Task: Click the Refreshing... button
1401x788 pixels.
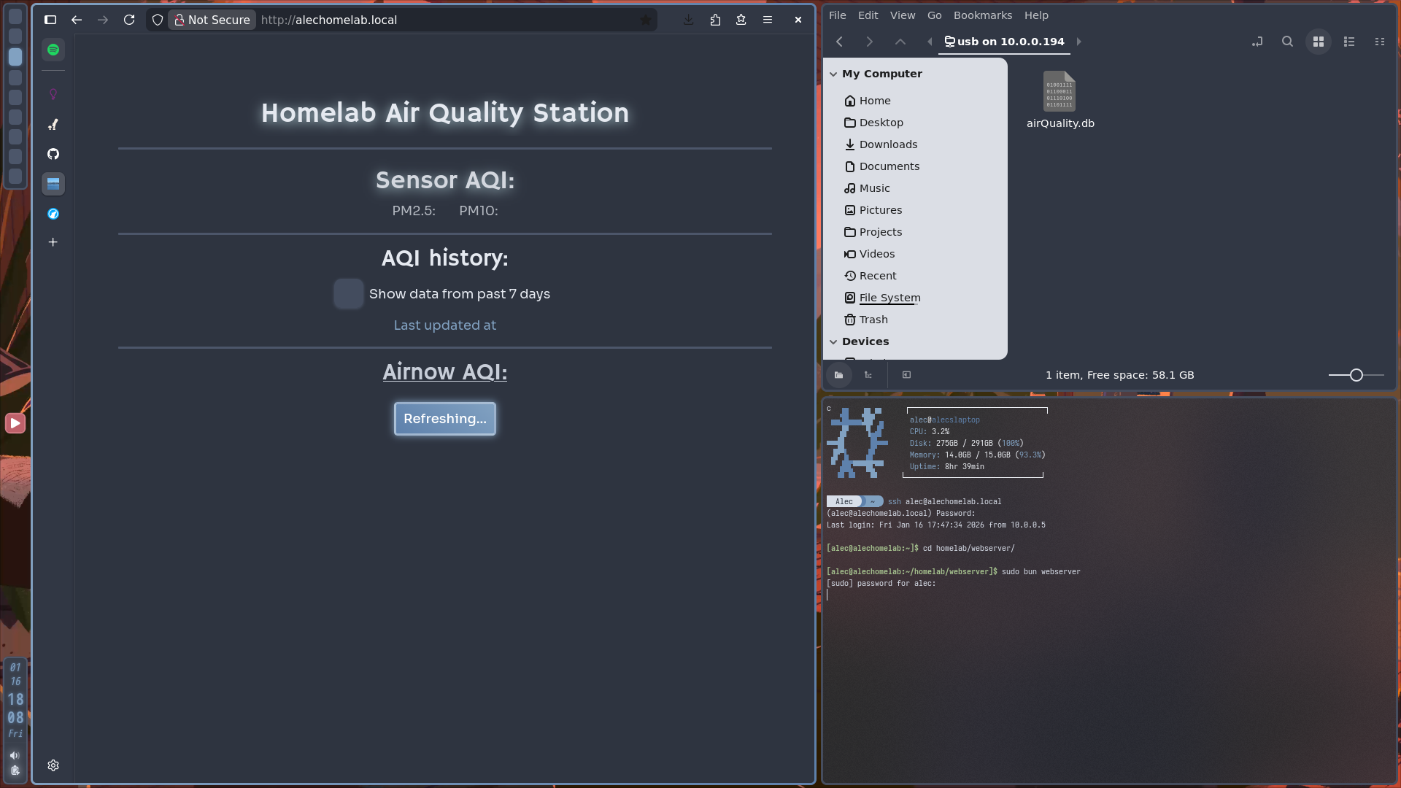Action: tap(445, 419)
